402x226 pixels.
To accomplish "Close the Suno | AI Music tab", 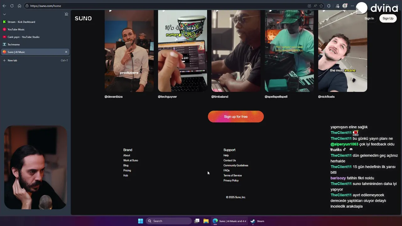I will pyautogui.click(x=66, y=52).
